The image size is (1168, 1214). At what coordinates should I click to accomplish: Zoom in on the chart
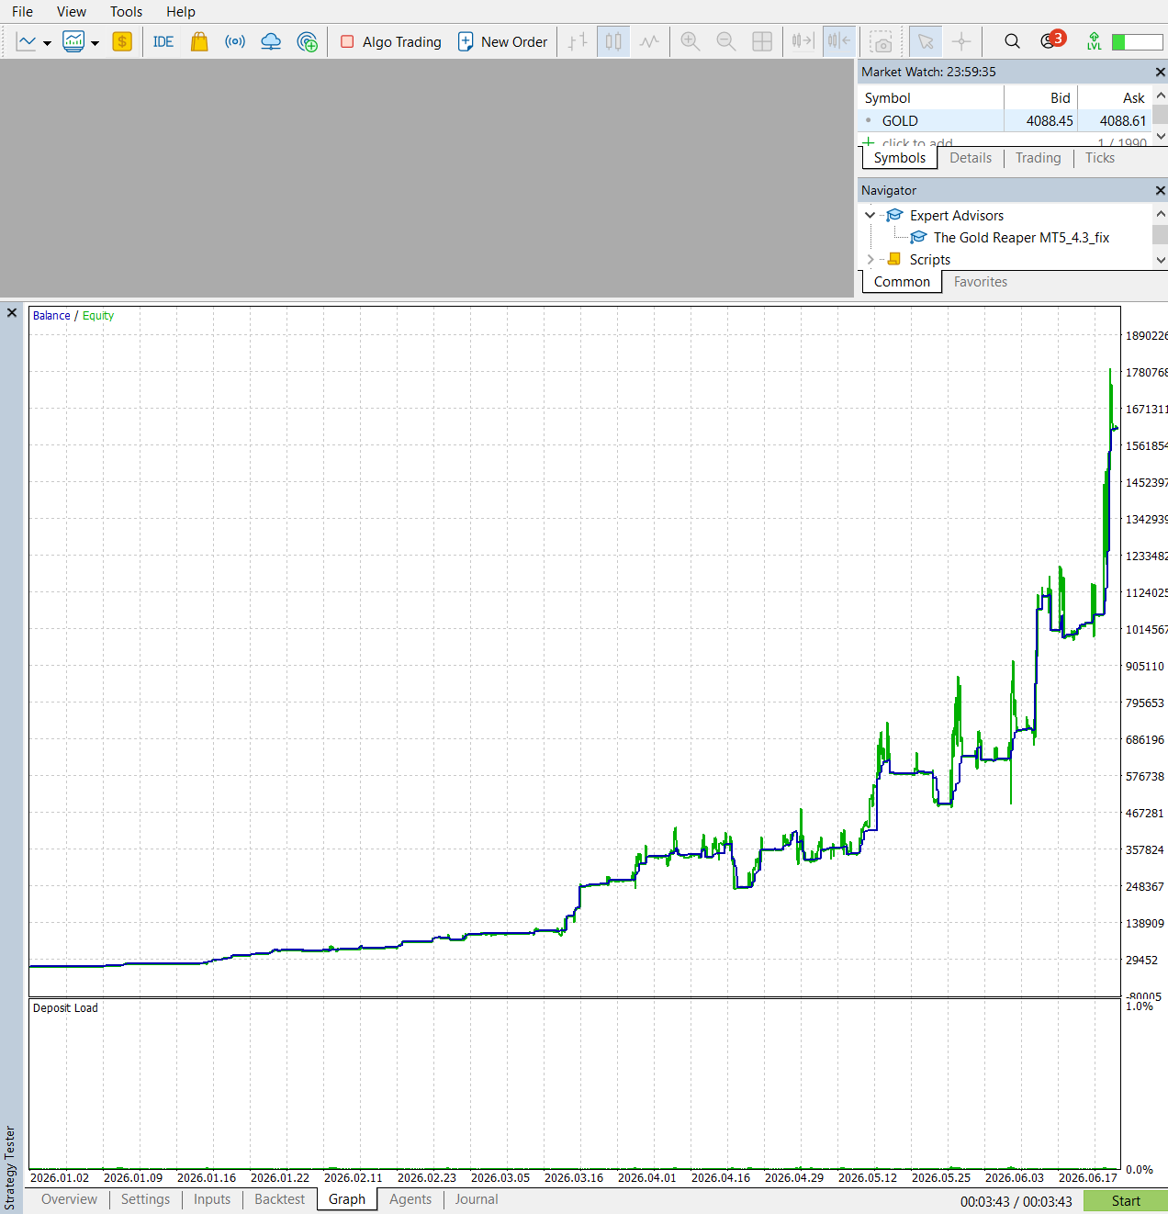click(691, 42)
